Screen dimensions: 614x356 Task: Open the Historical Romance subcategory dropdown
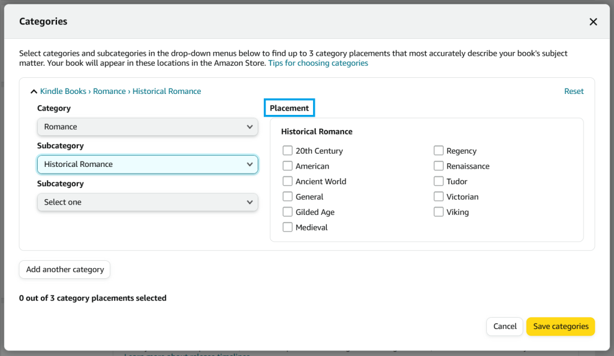(x=147, y=164)
